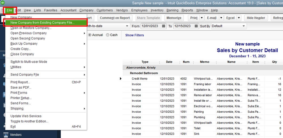Open the Accountant menu
The height and width of the screenshot is (138, 283).
click(x=68, y=10)
